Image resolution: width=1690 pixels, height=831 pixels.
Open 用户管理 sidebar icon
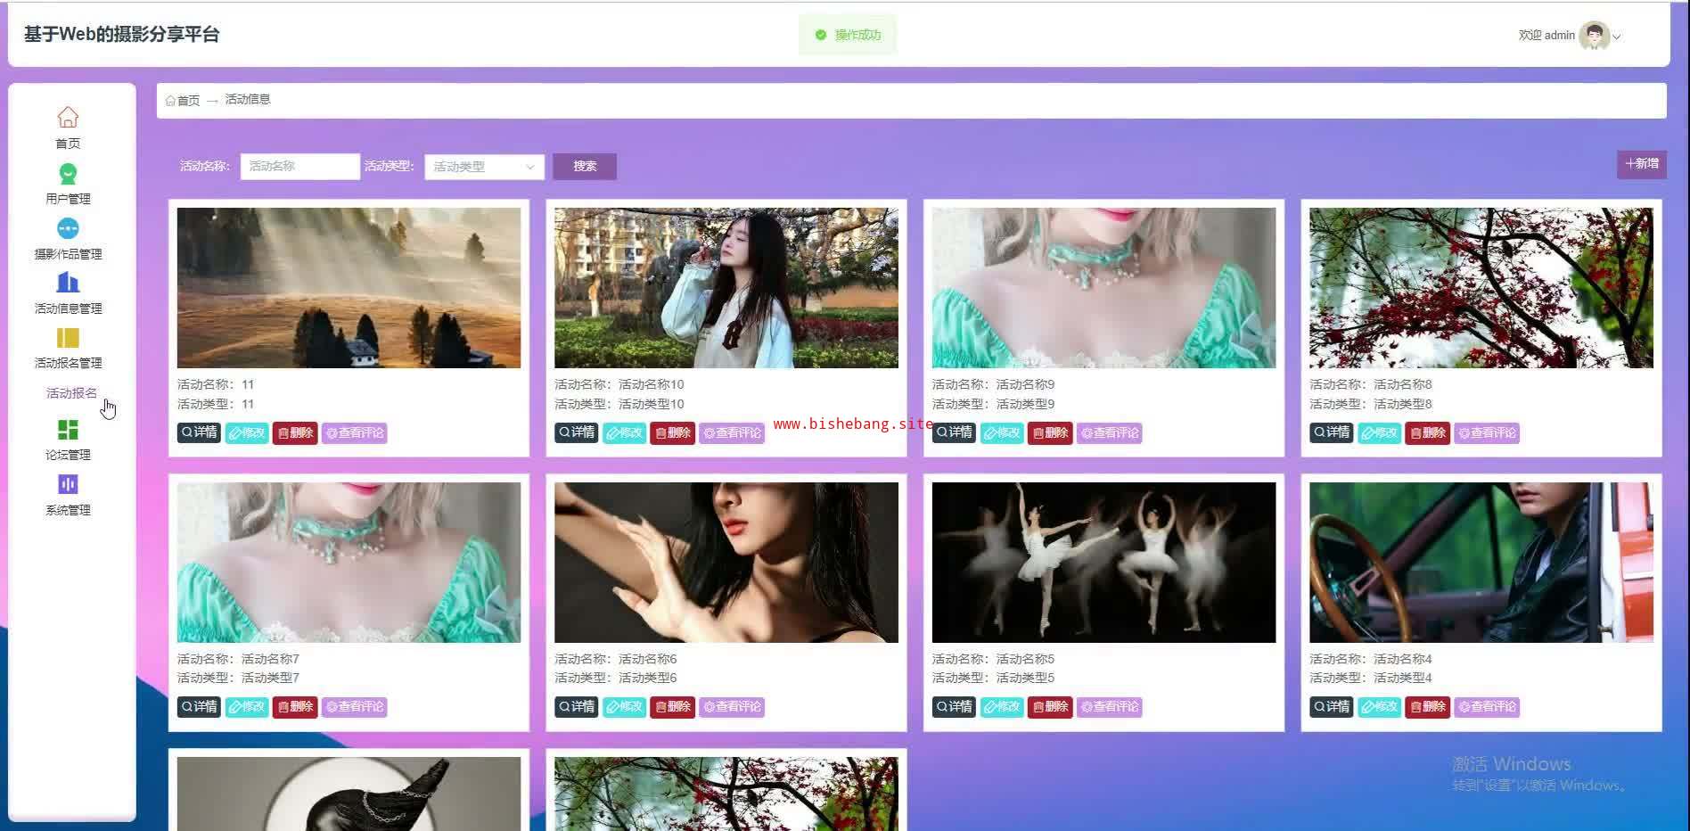point(68,173)
